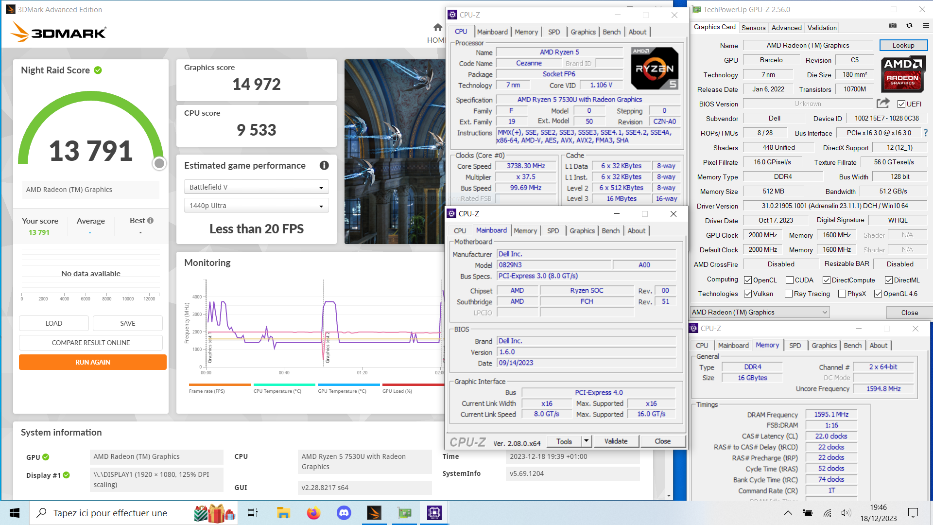The width and height of the screenshot is (933, 525).
Task: Click the Validate button in CPU-Z
Action: click(616, 441)
